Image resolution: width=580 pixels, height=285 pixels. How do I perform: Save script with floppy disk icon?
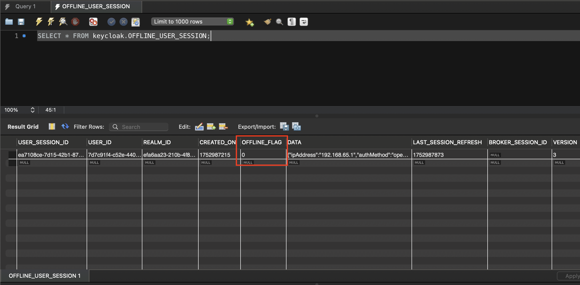point(21,22)
